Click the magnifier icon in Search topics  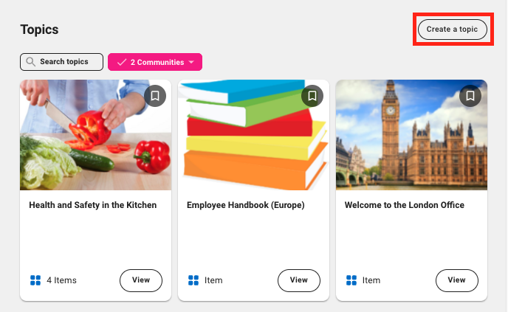click(31, 62)
